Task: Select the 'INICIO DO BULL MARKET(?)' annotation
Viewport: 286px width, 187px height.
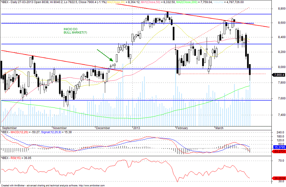Action: pos(75,31)
